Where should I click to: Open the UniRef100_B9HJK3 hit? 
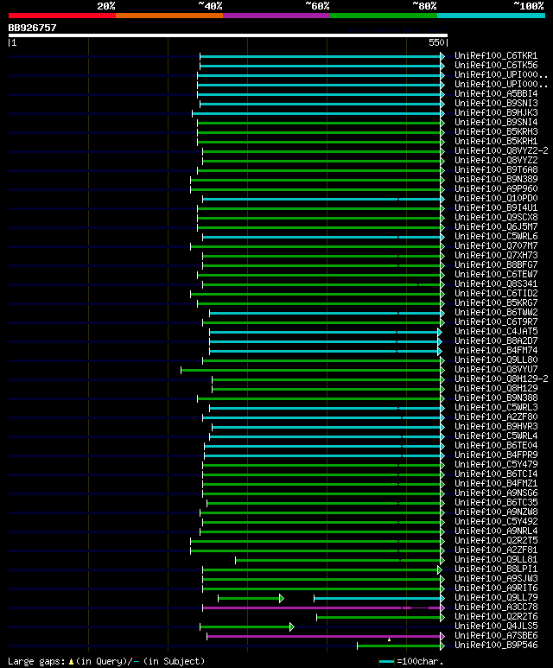point(496,113)
